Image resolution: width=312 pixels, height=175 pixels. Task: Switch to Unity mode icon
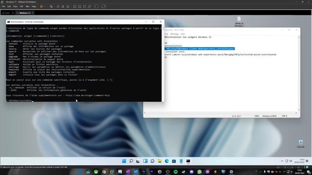(89, 6)
